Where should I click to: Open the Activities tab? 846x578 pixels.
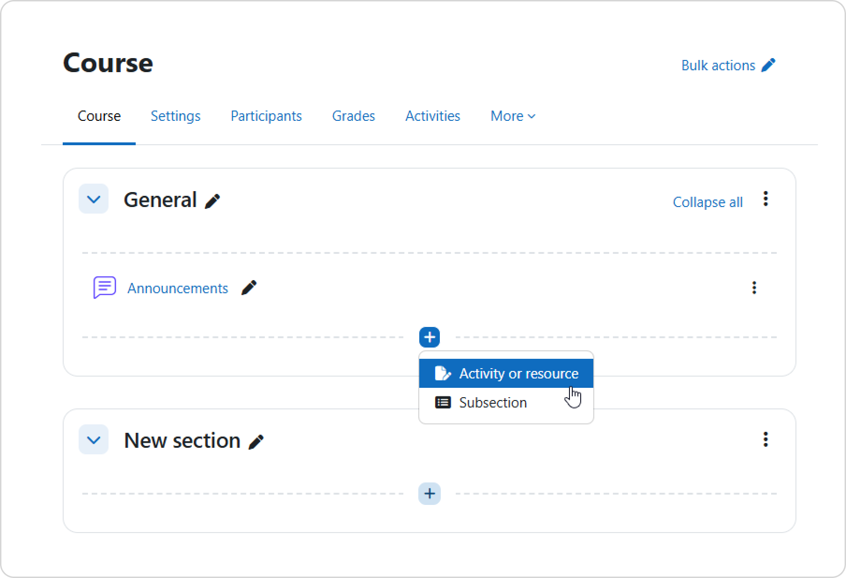click(432, 116)
